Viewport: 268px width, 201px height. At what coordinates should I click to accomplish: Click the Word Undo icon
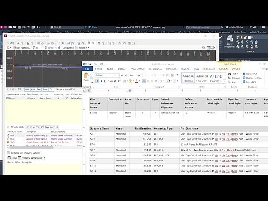click(x=95, y=64)
